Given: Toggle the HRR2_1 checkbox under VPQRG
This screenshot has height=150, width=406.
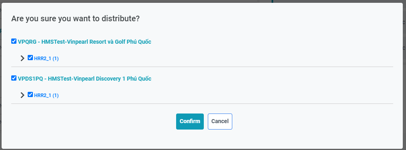Looking at the screenshot, I should coord(30,57).
